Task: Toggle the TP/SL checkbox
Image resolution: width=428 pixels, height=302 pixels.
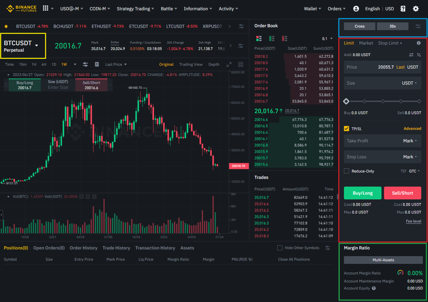Action: pos(347,129)
